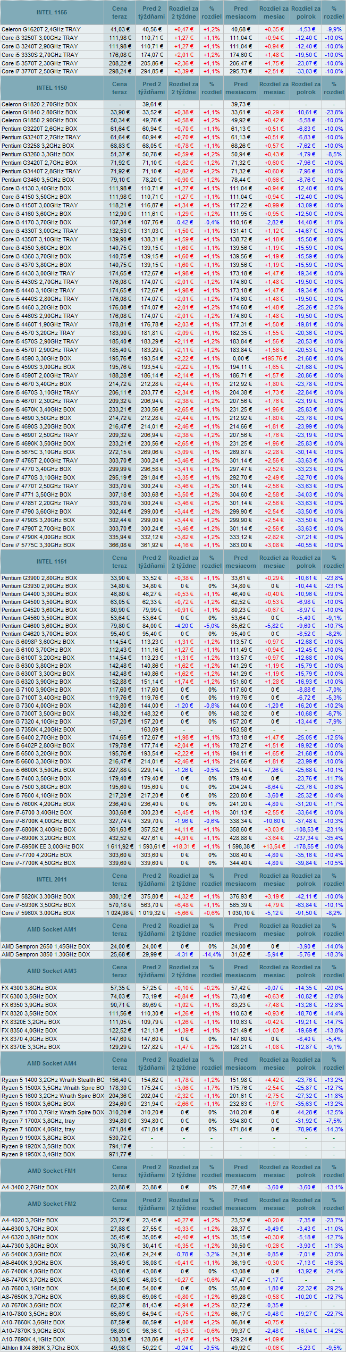The image size is (346, 1352).
Task: Select A4-4020 3,2GHz BOX
Action: click(x=30, y=1221)
